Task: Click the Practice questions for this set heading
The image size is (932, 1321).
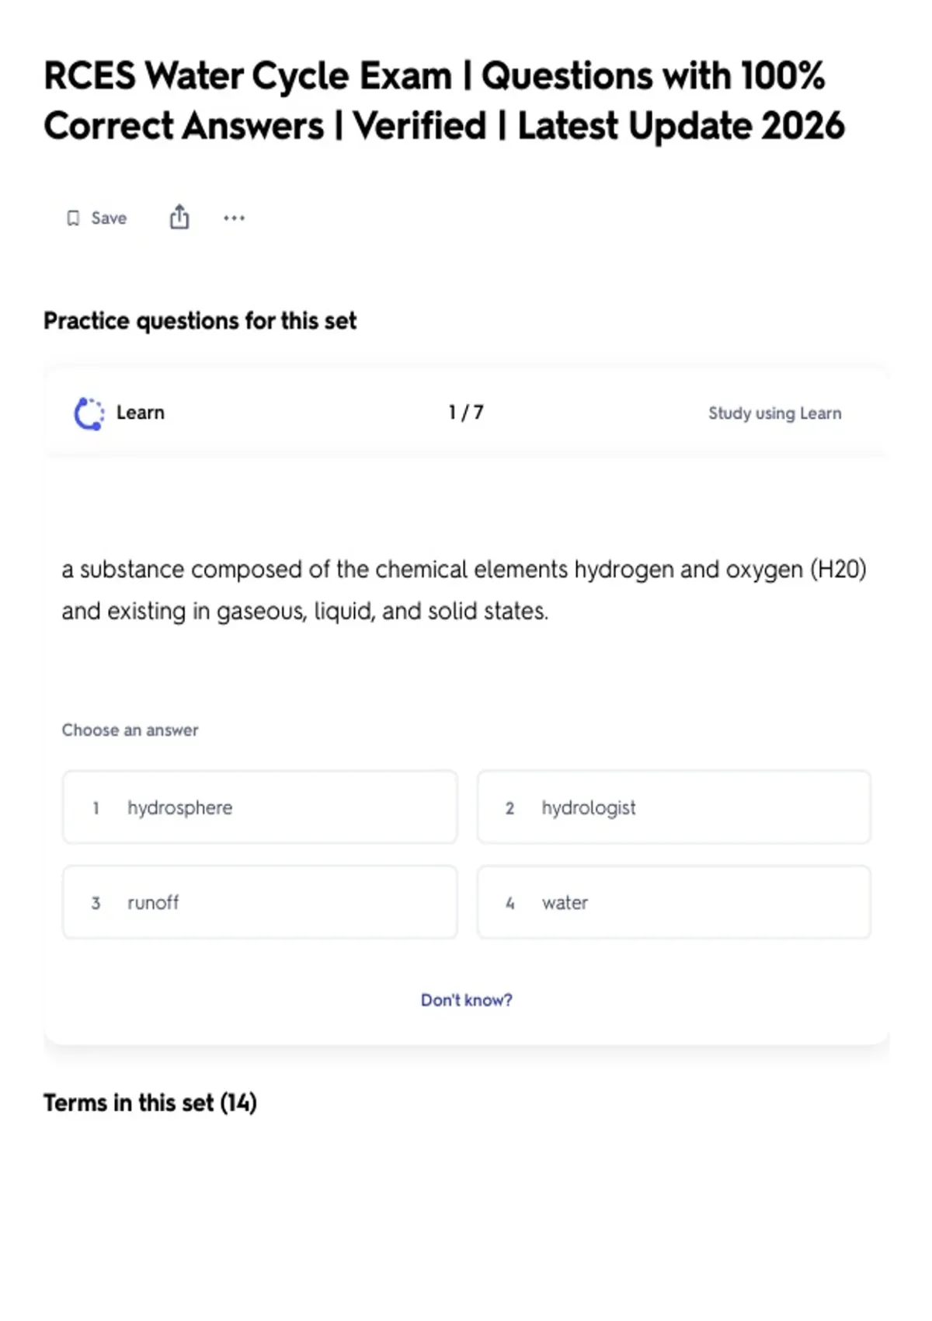Action: pos(200,321)
